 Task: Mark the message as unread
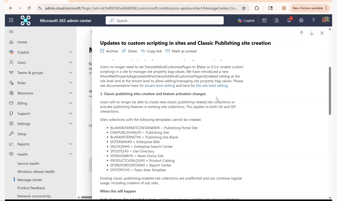[x=181, y=51]
